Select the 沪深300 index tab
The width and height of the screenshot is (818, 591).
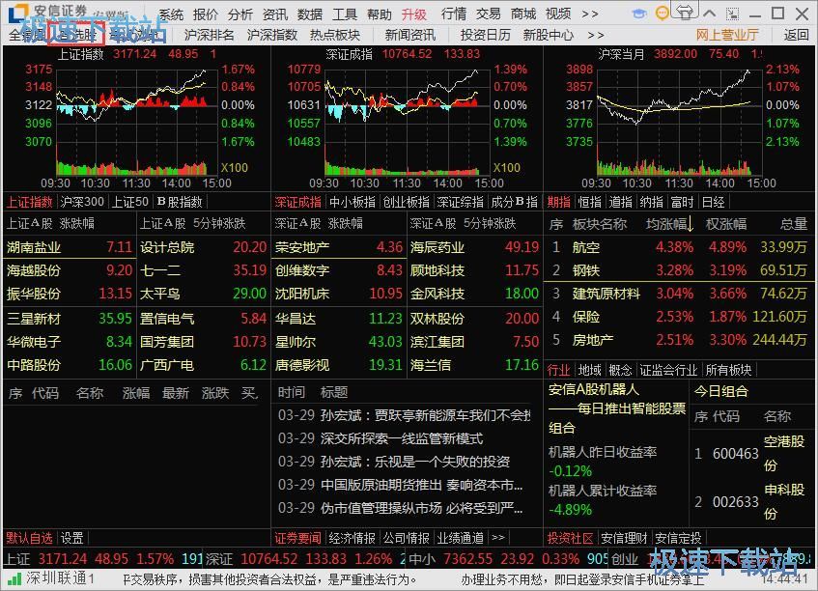[x=82, y=202]
